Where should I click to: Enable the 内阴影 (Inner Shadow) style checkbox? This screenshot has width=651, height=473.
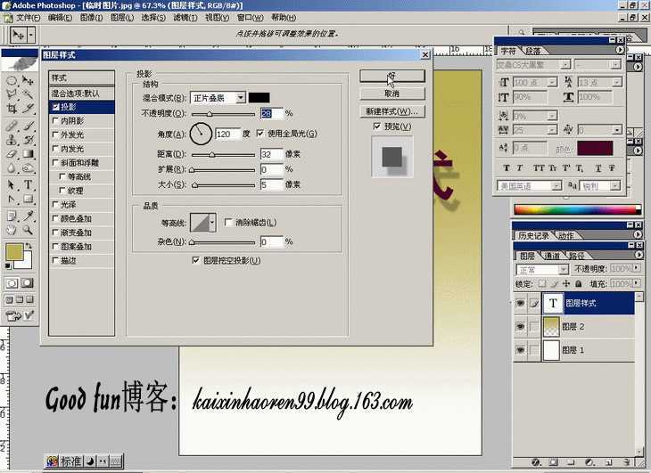[55, 120]
